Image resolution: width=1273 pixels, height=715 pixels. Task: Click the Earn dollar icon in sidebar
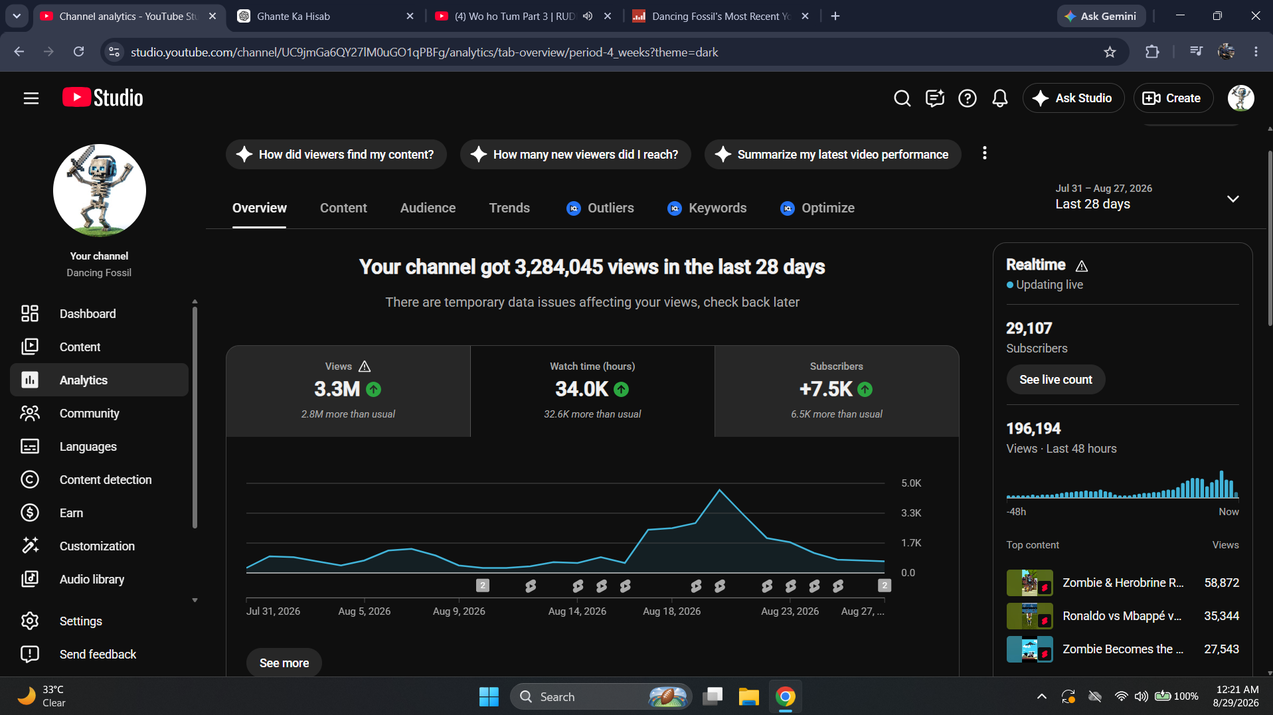pyautogui.click(x=30, y=513)
